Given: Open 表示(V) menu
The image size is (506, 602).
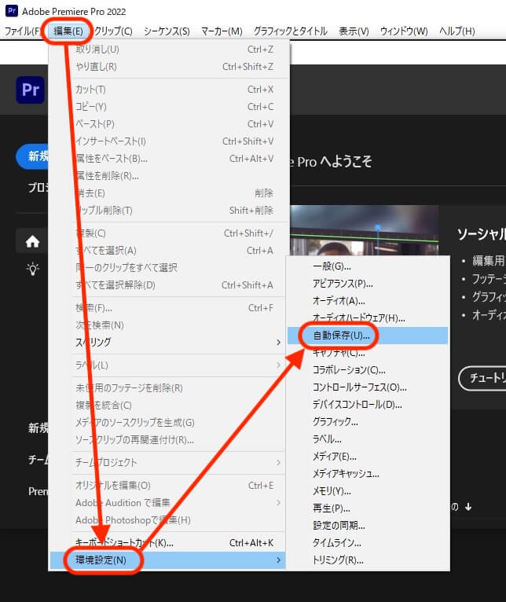Looking at the screenshot, I should [354, 31].
